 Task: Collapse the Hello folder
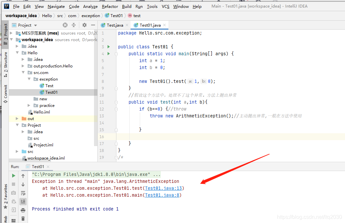click(17, 53)
